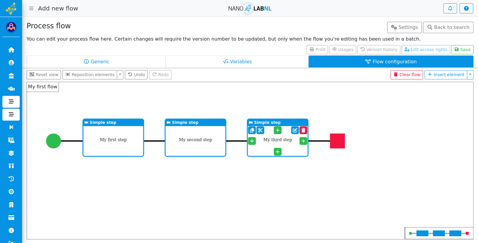Select the My second step box
The image size is (478, 243).
tap(195, 138)
